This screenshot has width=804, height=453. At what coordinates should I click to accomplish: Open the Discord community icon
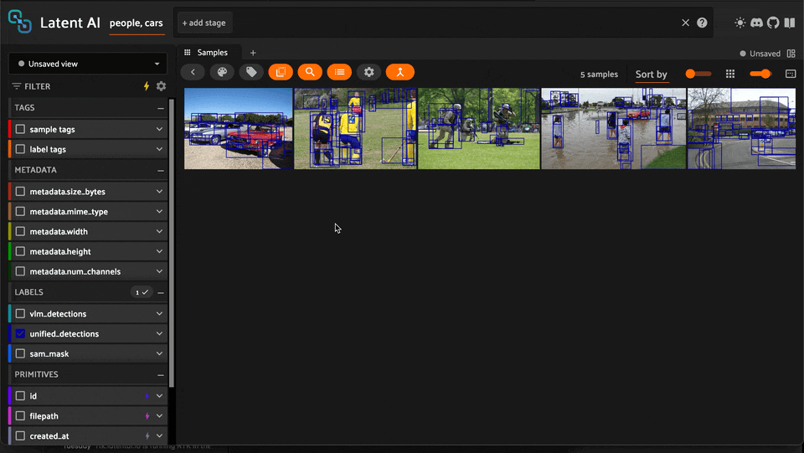(756, 23)
